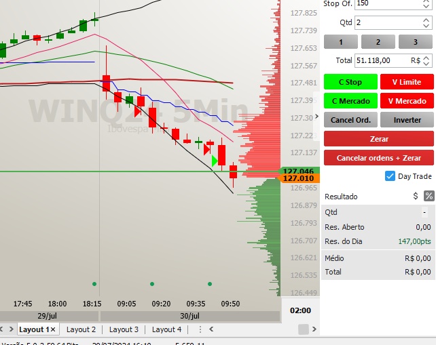Click the 18:15 time axis label
The height and width of the screenshot is (345, 436).
click(92, 304)
